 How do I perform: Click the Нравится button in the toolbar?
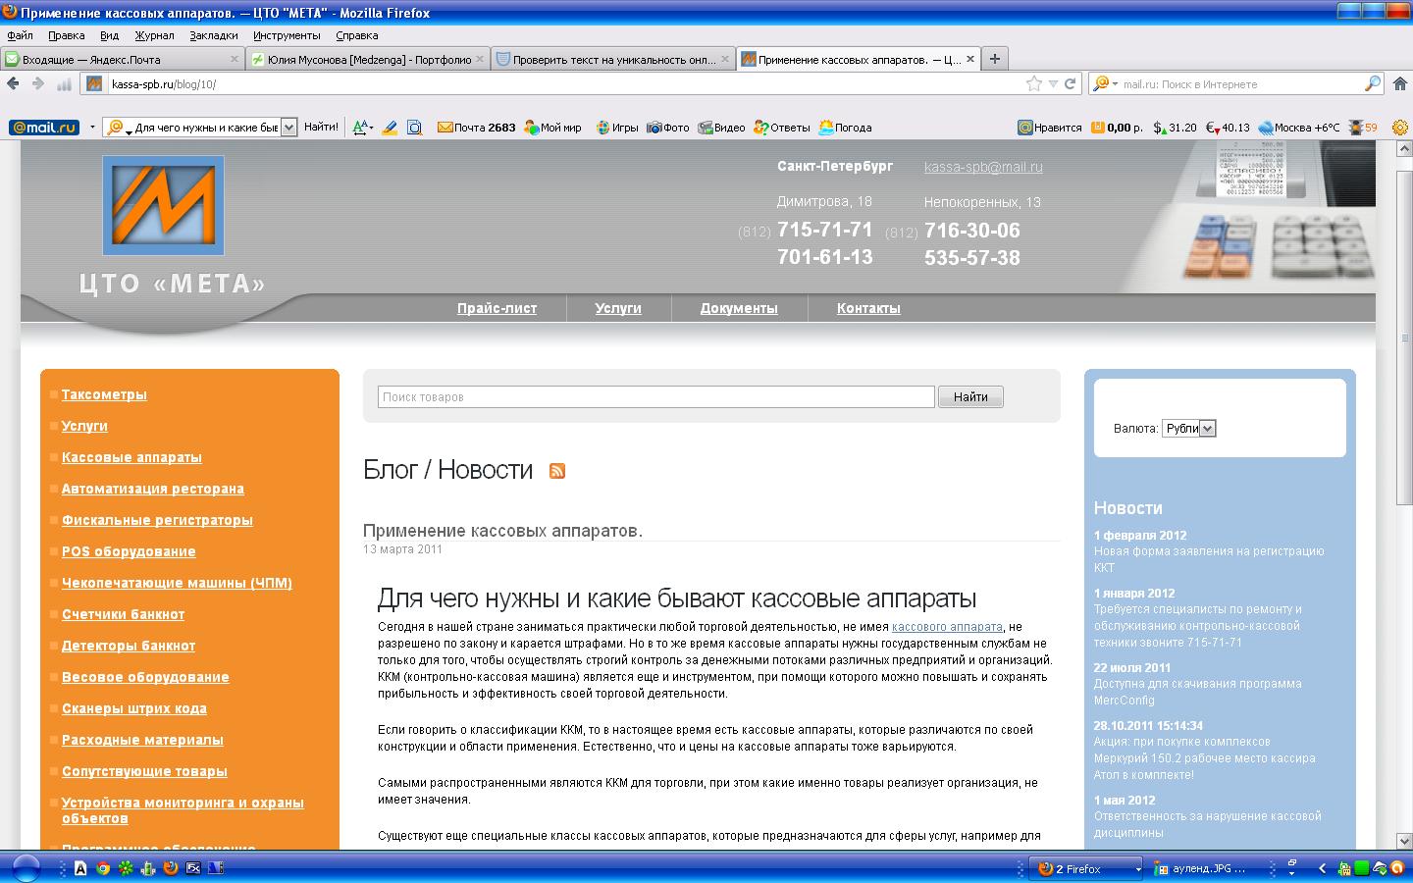pyautogui.click(x=1049, y=128)
